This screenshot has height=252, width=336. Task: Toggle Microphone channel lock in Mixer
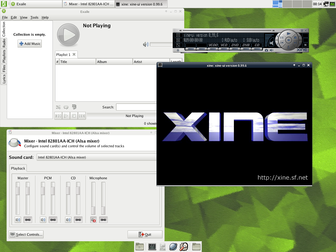pyautogui.click(x=103, y=220)
